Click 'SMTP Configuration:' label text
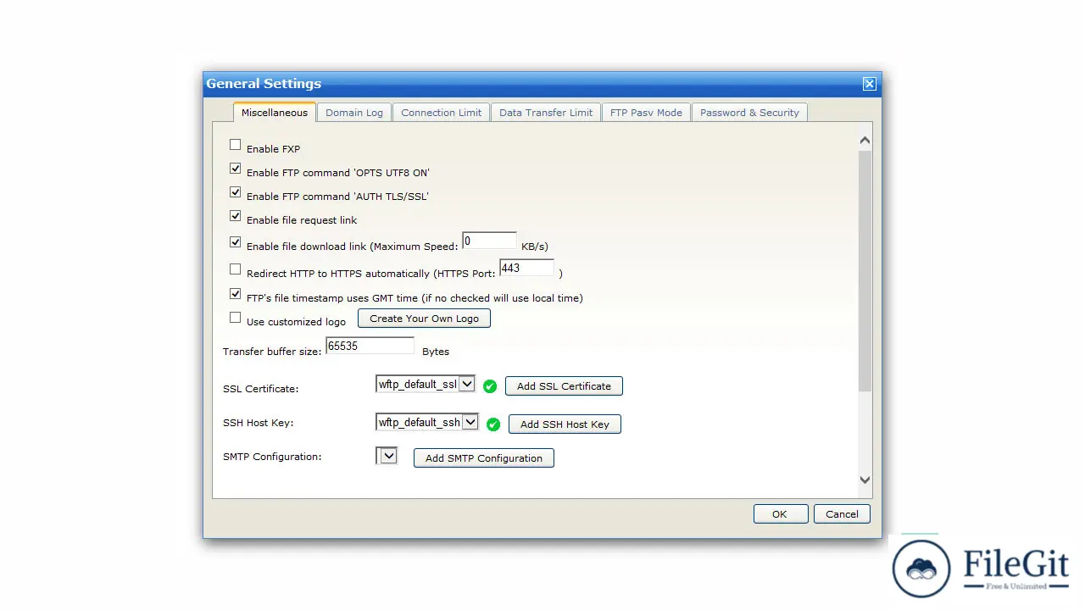The width and height of the screenshot is (1085, 610). click(272, 457)
